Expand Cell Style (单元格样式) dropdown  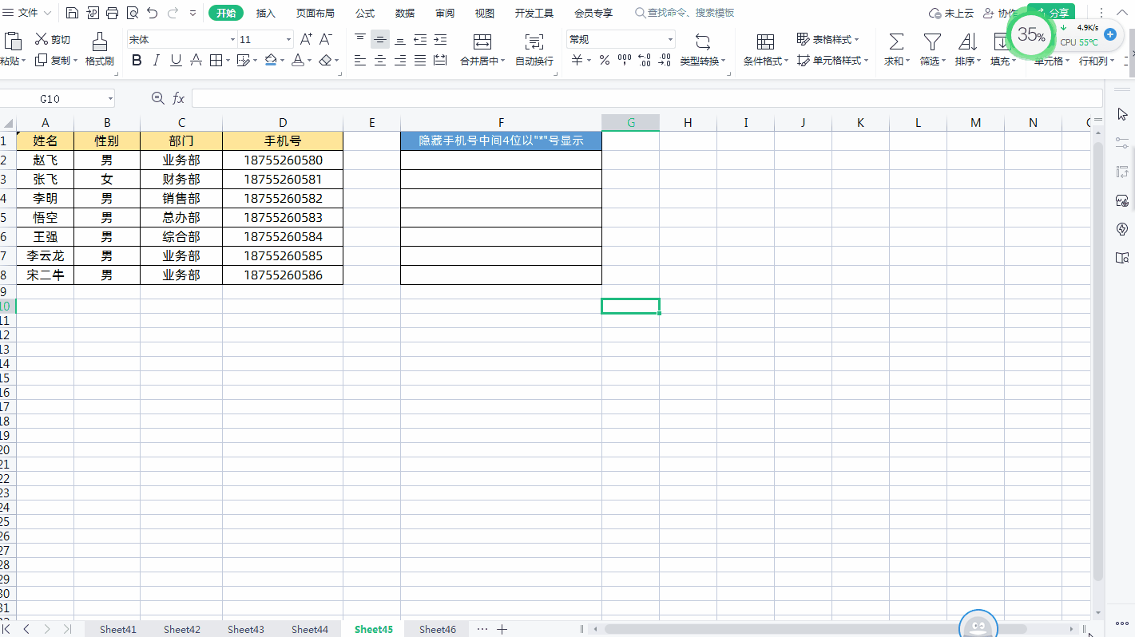867,61
